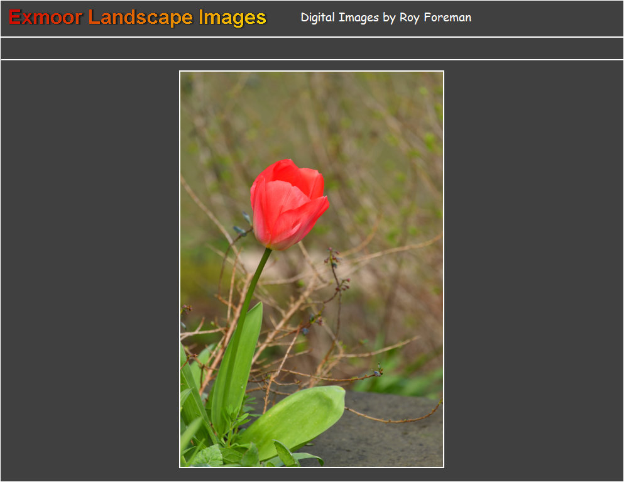Click the dark grey area right of the photo
Viewport: 624px width, 482px height.
tap(533, 269)
